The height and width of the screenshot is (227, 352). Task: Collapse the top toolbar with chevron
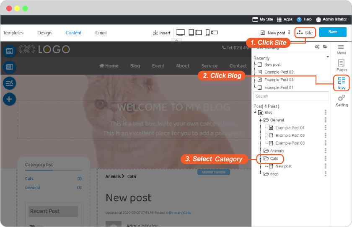(x=176, y=40)
